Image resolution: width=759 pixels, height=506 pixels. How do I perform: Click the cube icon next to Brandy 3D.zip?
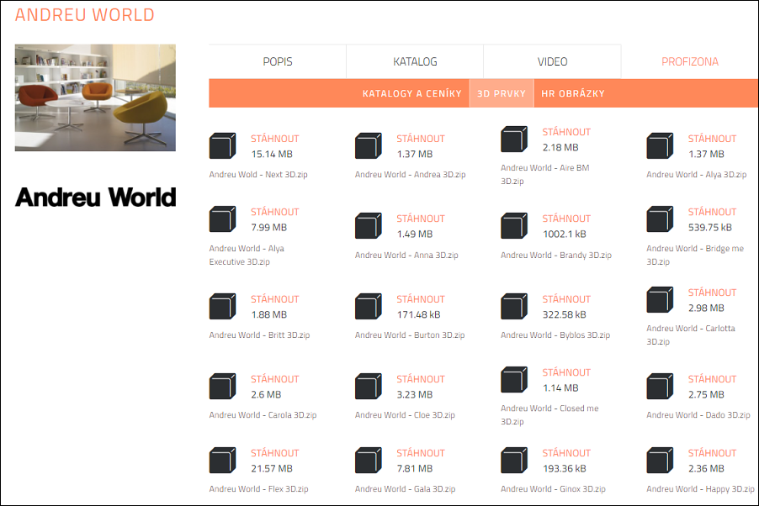click(513, 226)
